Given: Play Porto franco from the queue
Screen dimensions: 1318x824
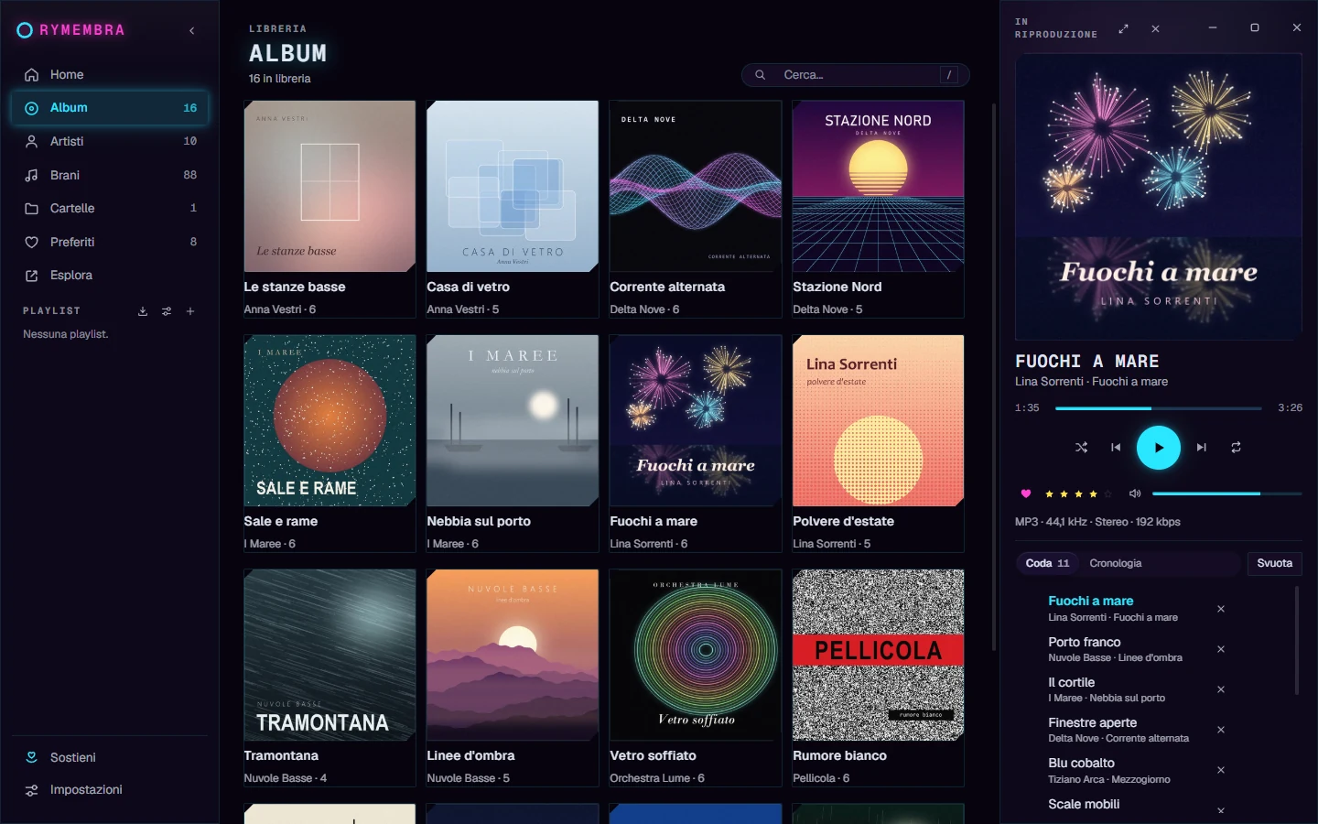Looking at the screenshot, I should [x=1084, y=642].
